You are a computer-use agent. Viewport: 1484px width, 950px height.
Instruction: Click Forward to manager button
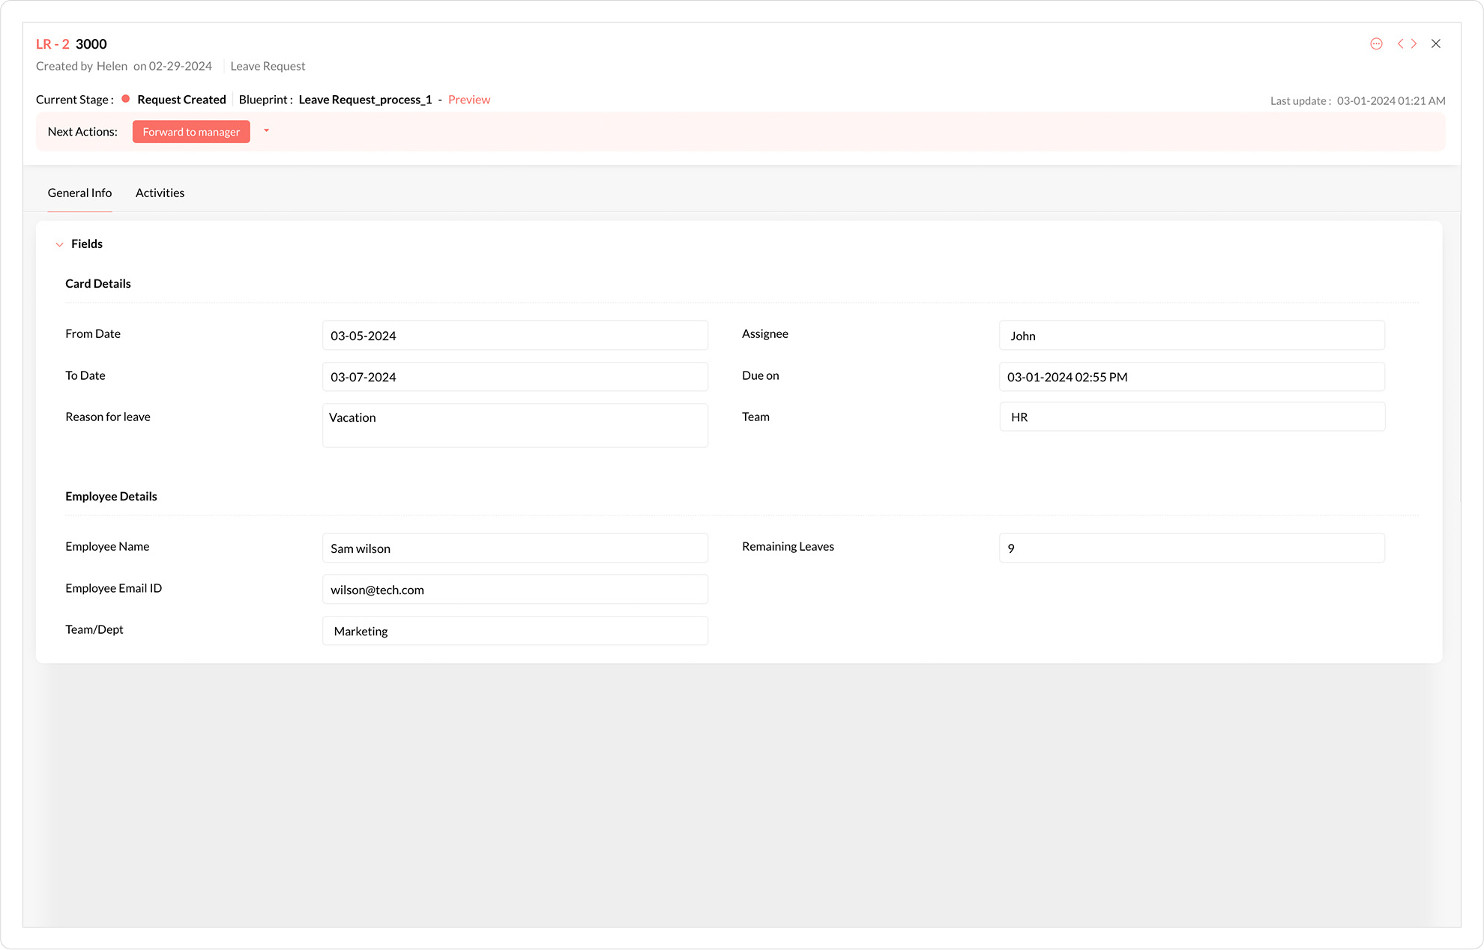click(x=191, y=132)
